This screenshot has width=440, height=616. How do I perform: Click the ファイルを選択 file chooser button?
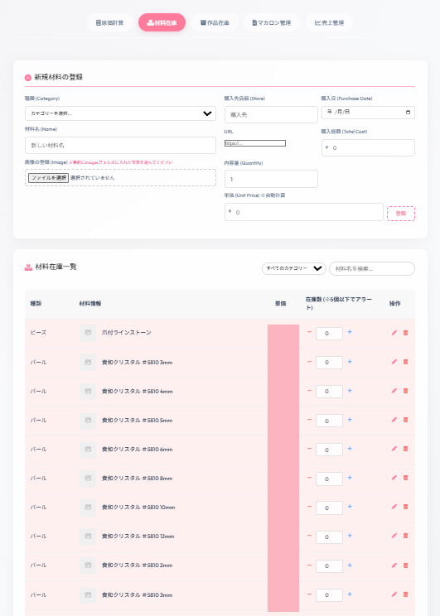pyautogui.click(x=48, y=178)
